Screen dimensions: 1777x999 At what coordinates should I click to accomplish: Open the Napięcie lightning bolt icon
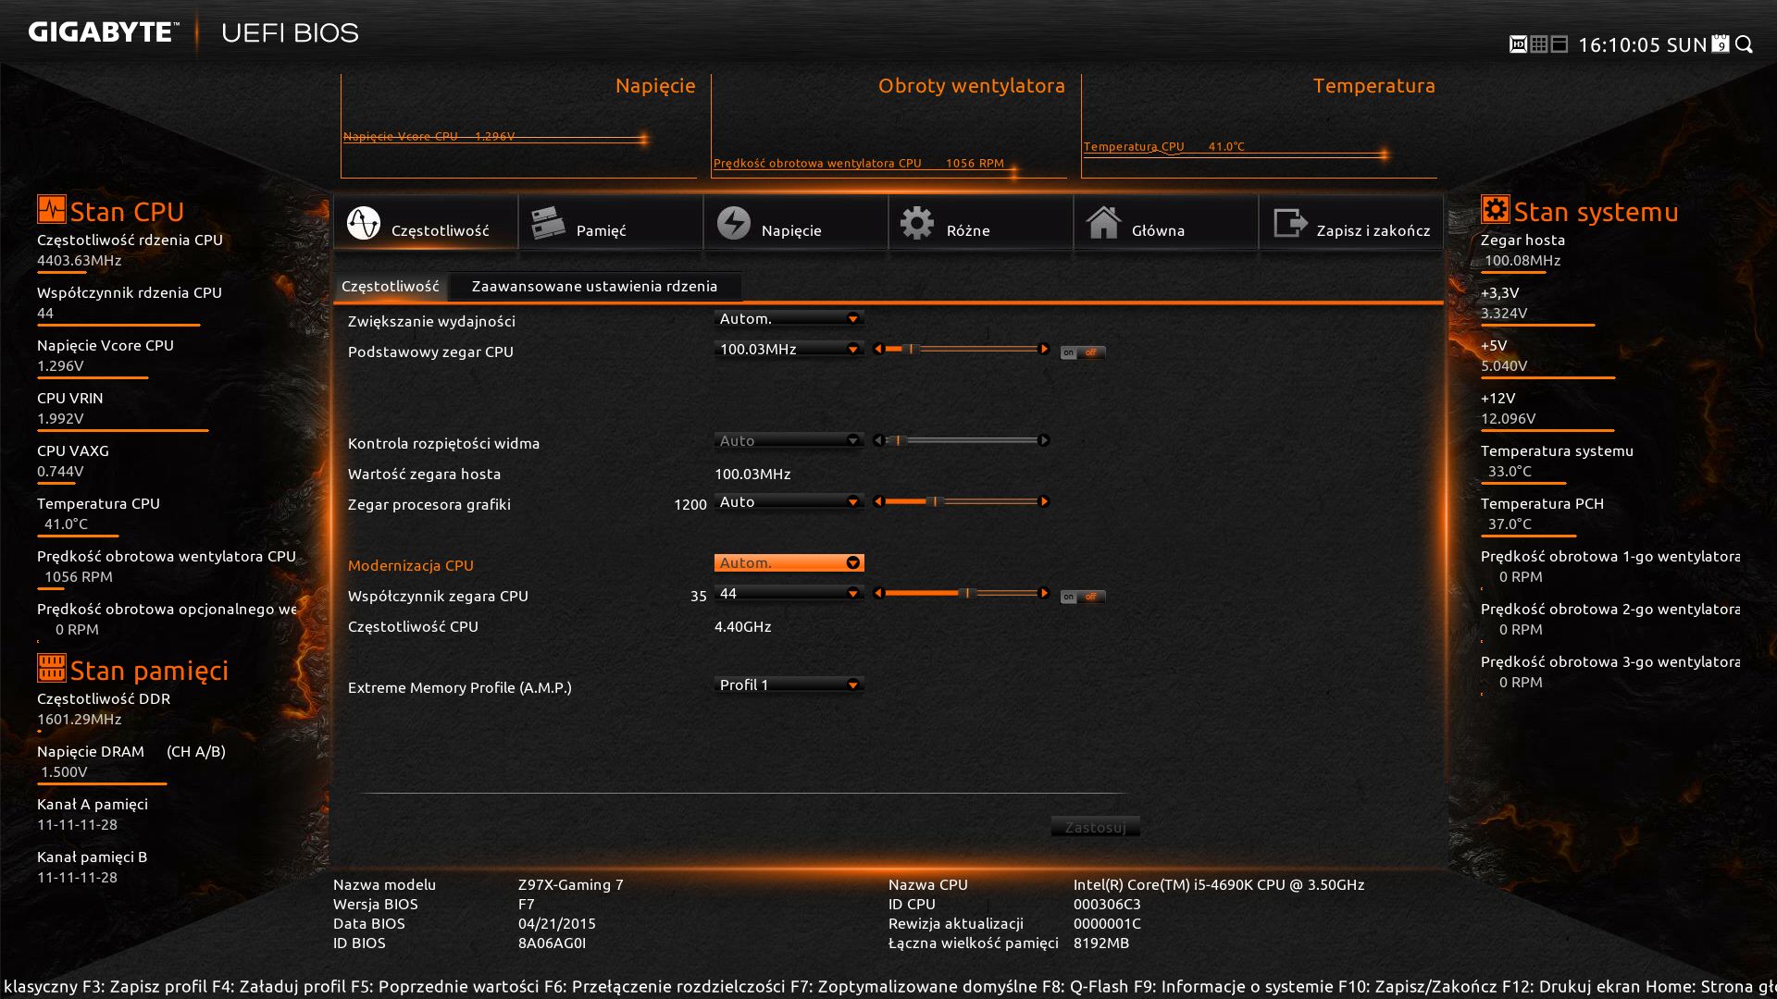[x=734, y=223]
